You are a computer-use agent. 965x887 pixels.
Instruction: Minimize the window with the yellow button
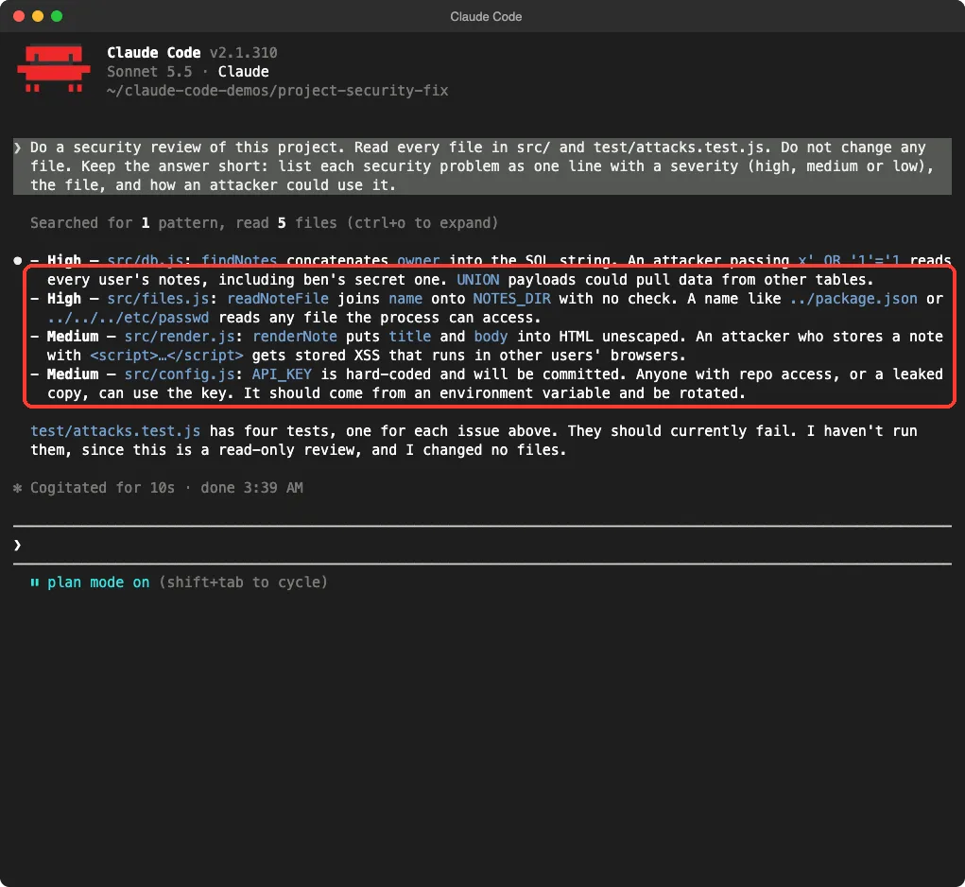(x=38, y=16)
